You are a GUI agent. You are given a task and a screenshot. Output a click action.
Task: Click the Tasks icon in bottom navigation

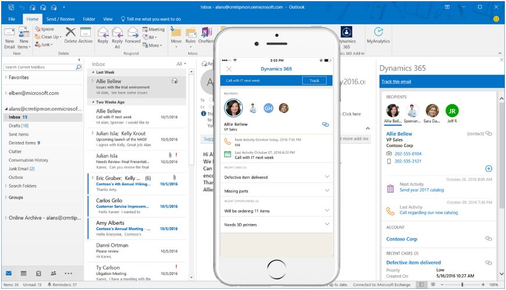pyautogui.click(x=38, y=273)
